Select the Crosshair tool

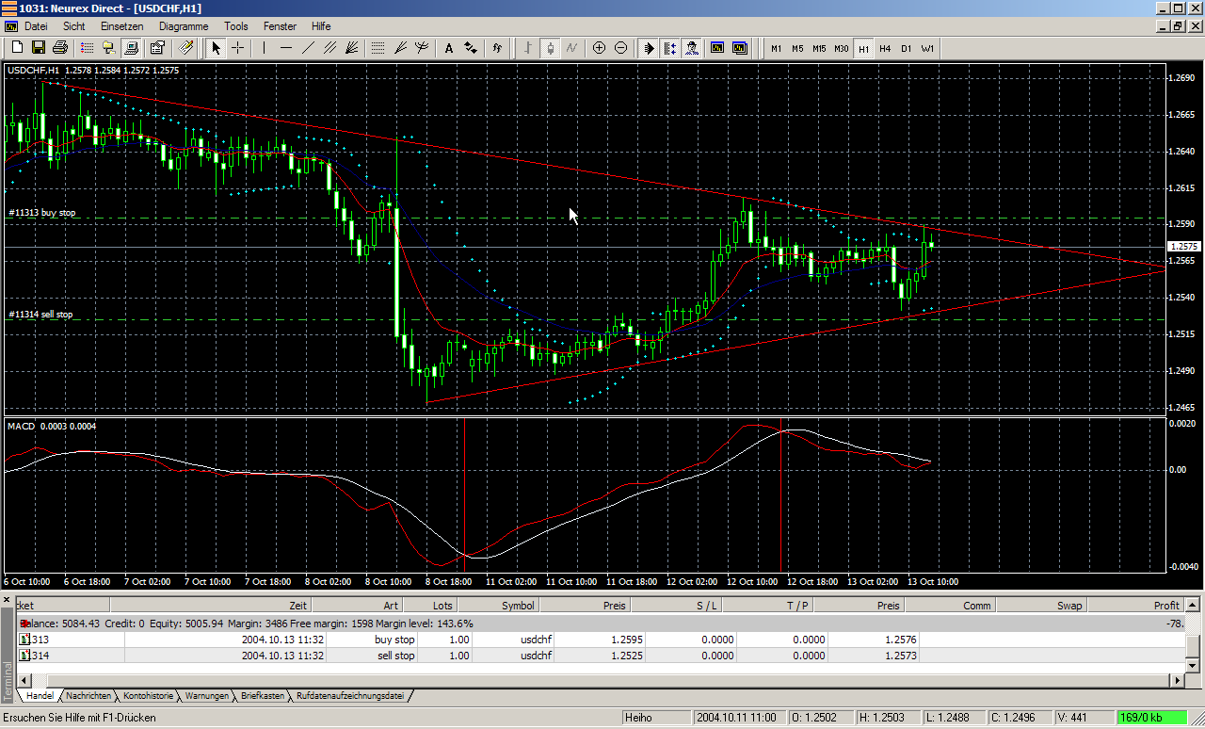coord(238,48)
